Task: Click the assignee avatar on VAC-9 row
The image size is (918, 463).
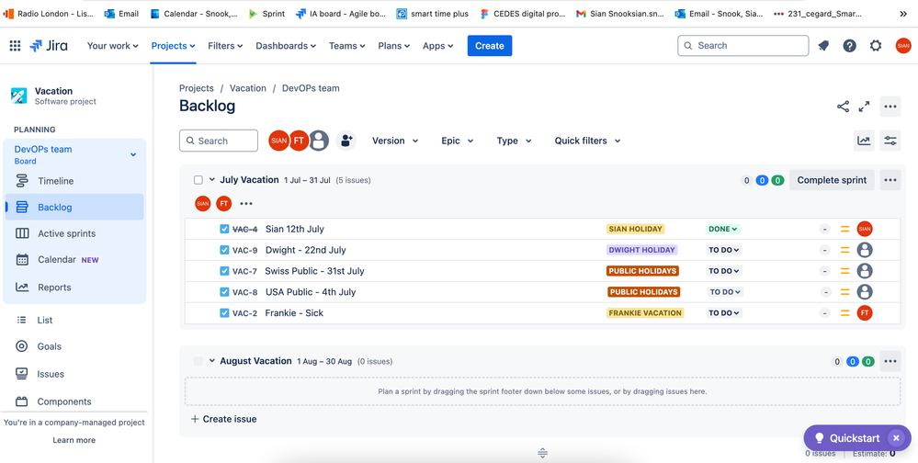Action: coord(865,250)
